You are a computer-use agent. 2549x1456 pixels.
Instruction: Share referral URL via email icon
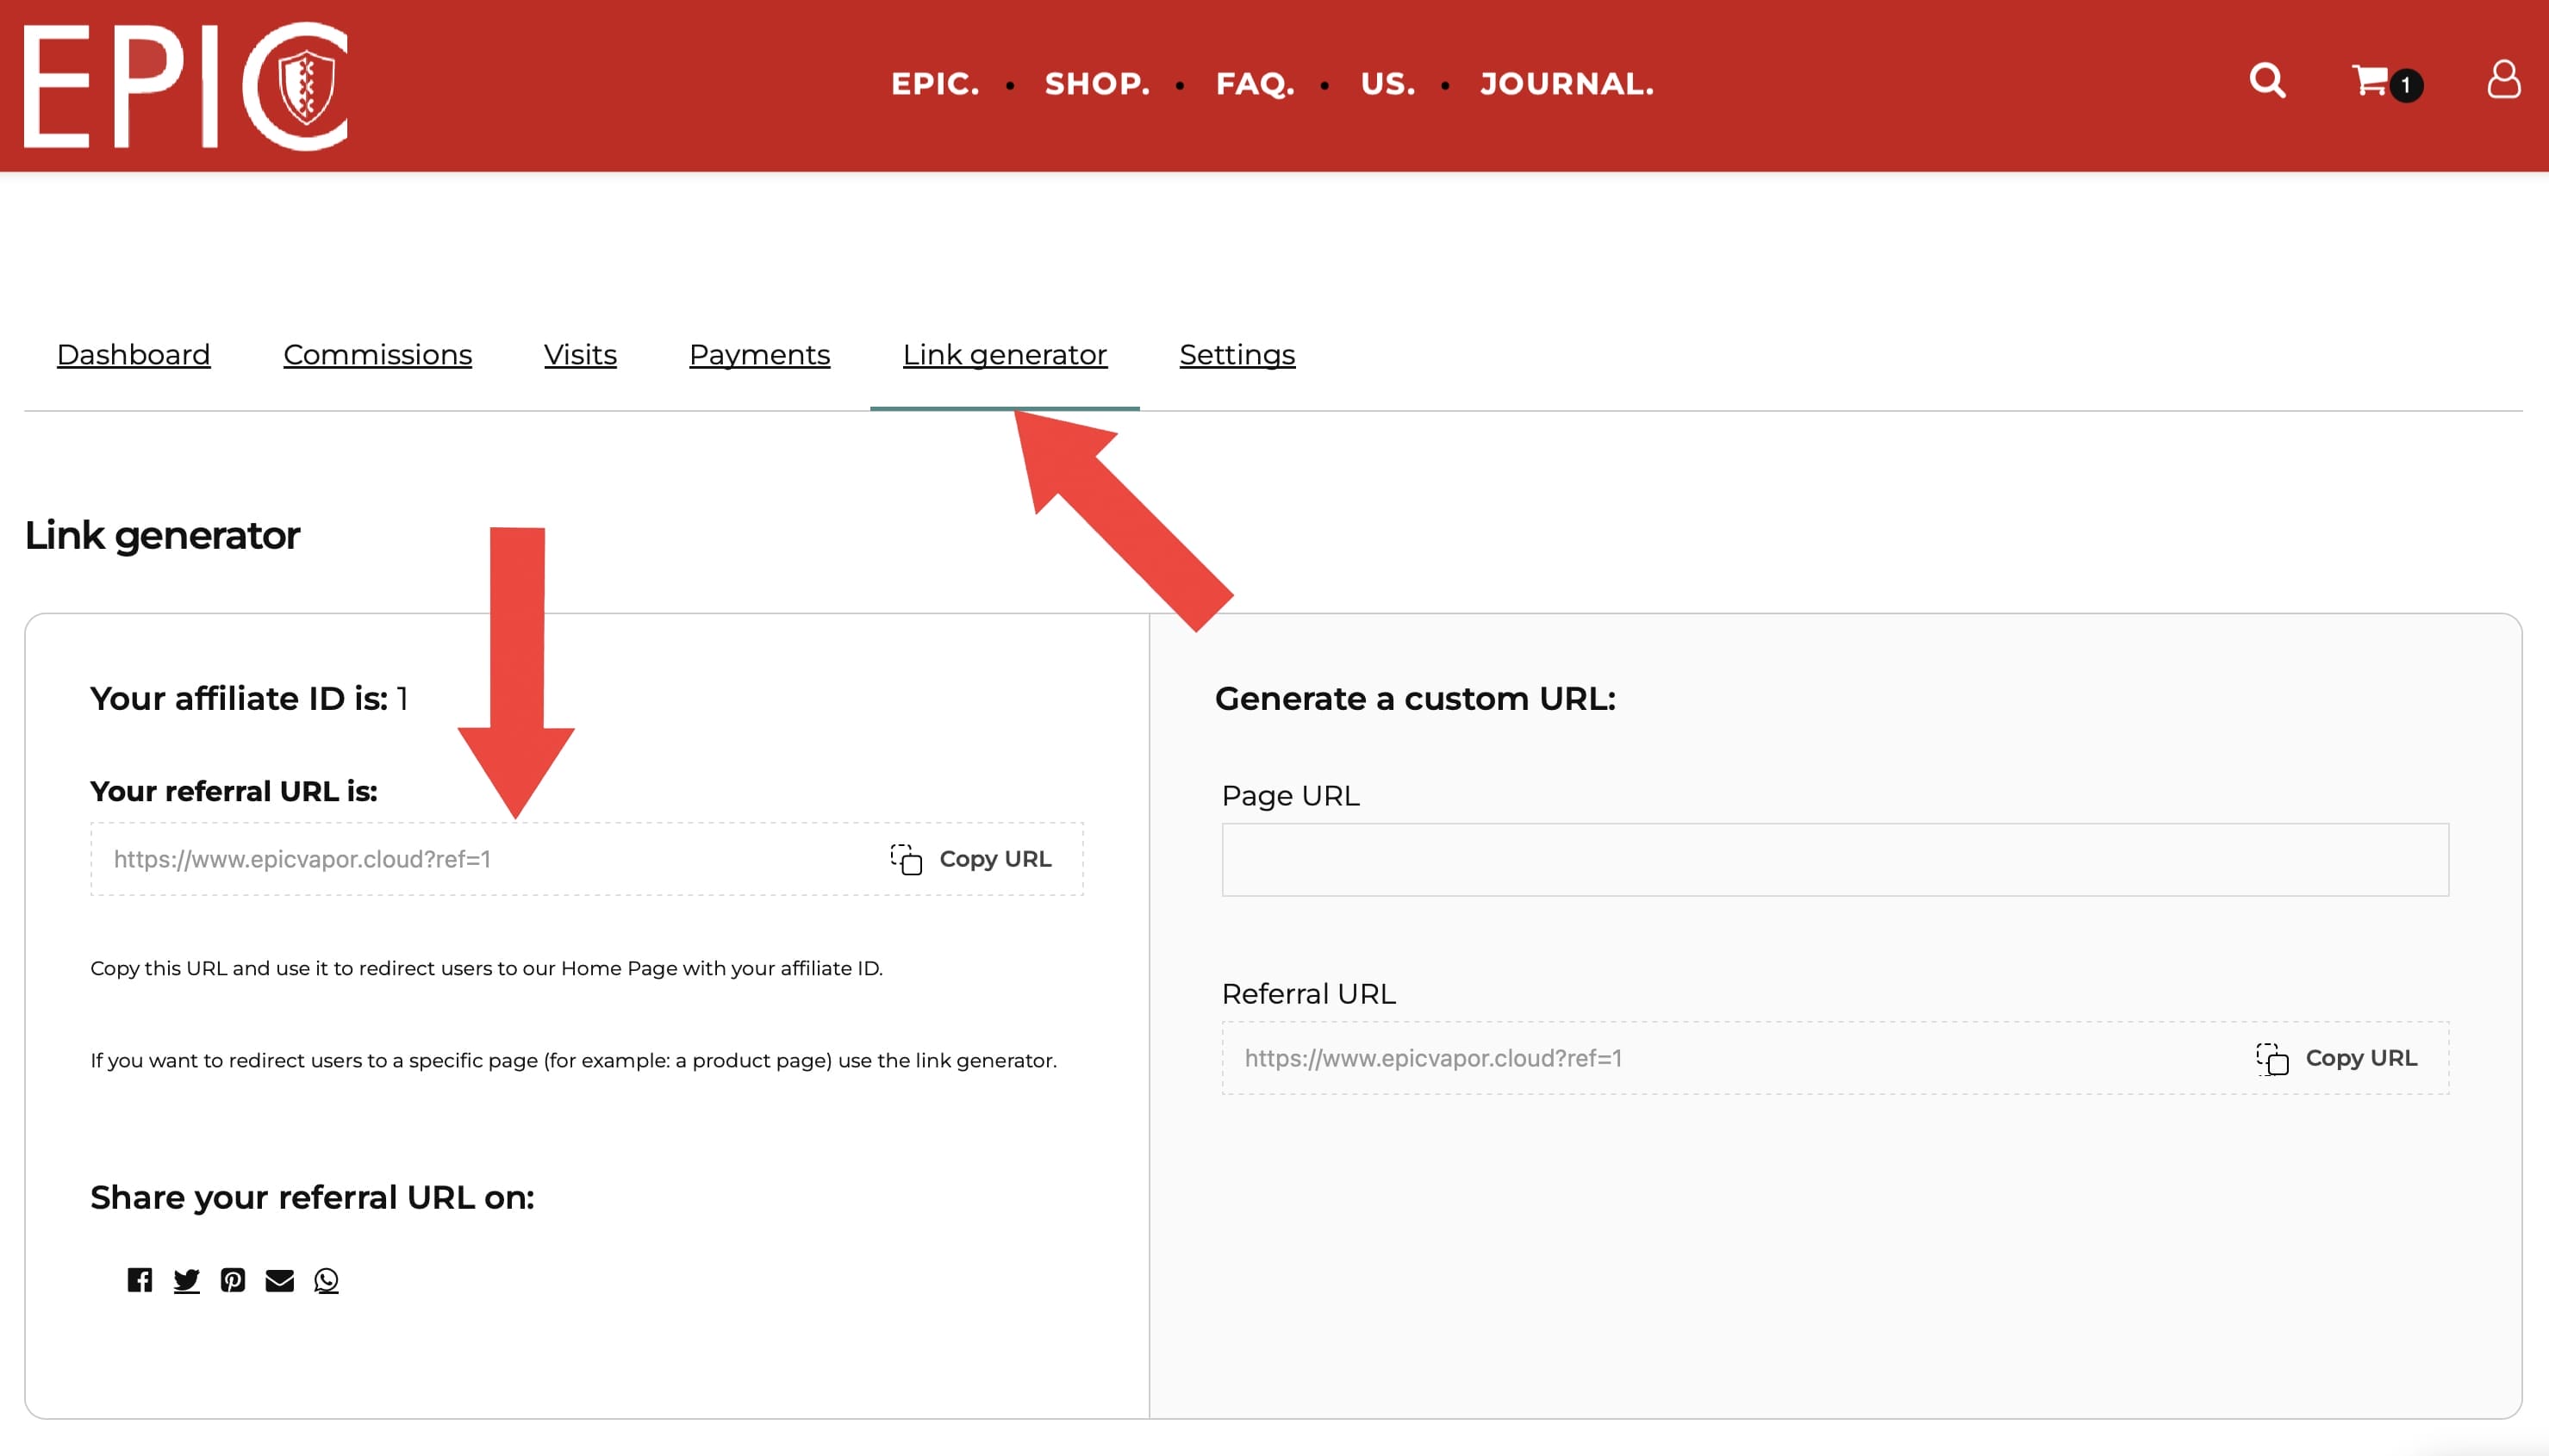280,1280
